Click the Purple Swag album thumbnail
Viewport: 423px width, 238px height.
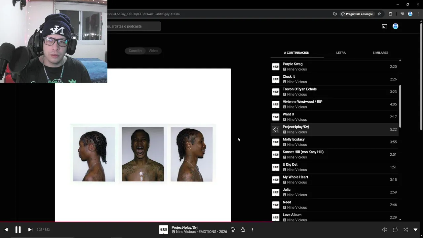click(276, 67)
